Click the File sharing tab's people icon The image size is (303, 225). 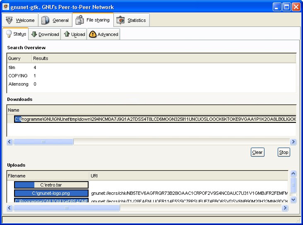pyautogui.click(x=79, y=20)
